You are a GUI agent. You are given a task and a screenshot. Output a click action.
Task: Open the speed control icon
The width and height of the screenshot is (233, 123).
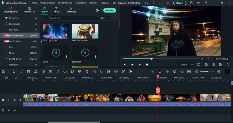click(x=65, y=72)
